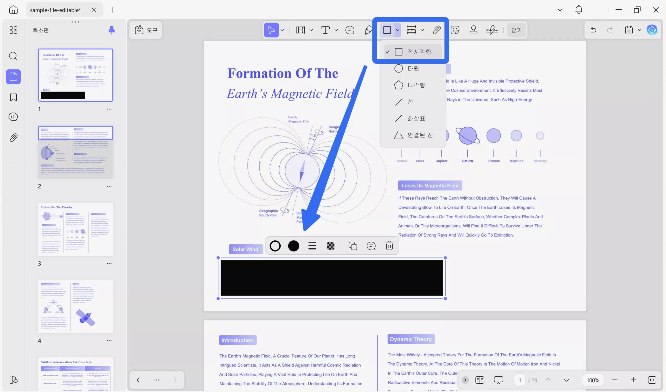The height and width of the screenshot is (392, 666).
Task: Select the comment note tool
Action: (350, 30)
